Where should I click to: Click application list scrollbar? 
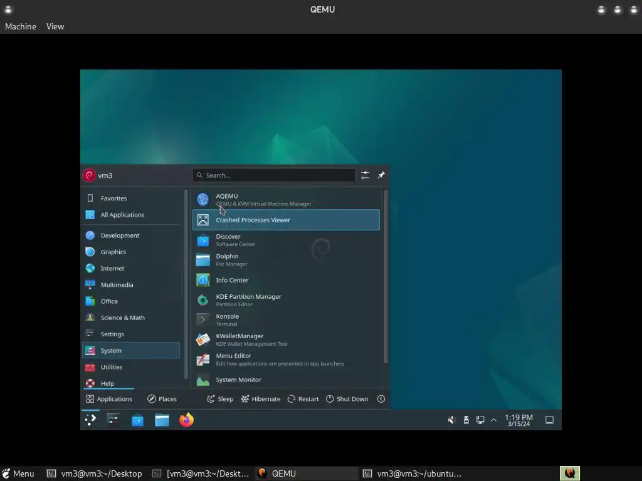coord(386,276)
